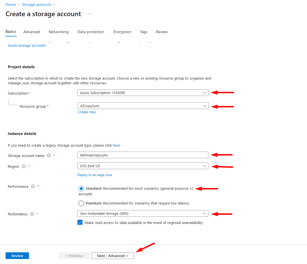Screen dimensions: 307x264
Task: Click the Redundancy info icon
Action: (x=32, y=214)
